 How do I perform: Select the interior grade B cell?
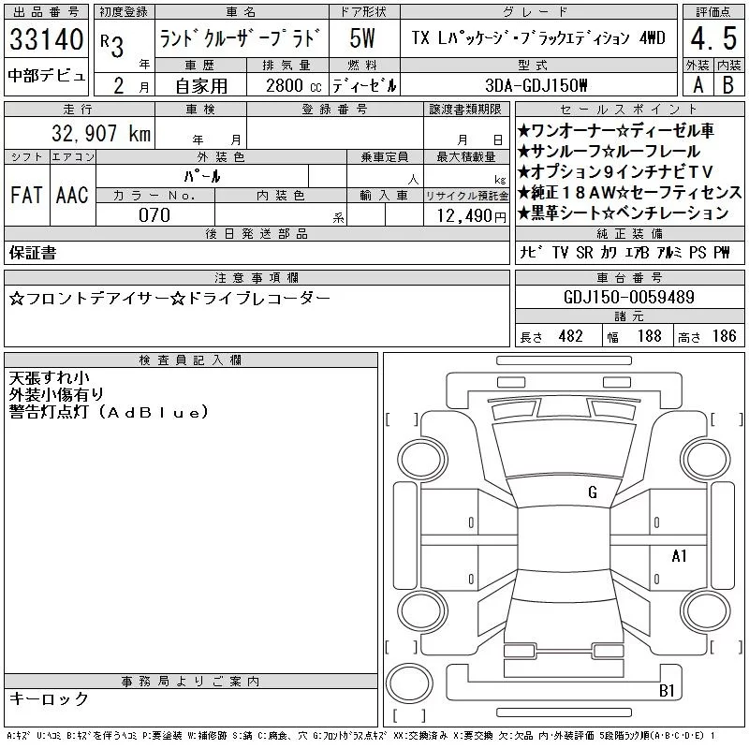tap(727, 82)
